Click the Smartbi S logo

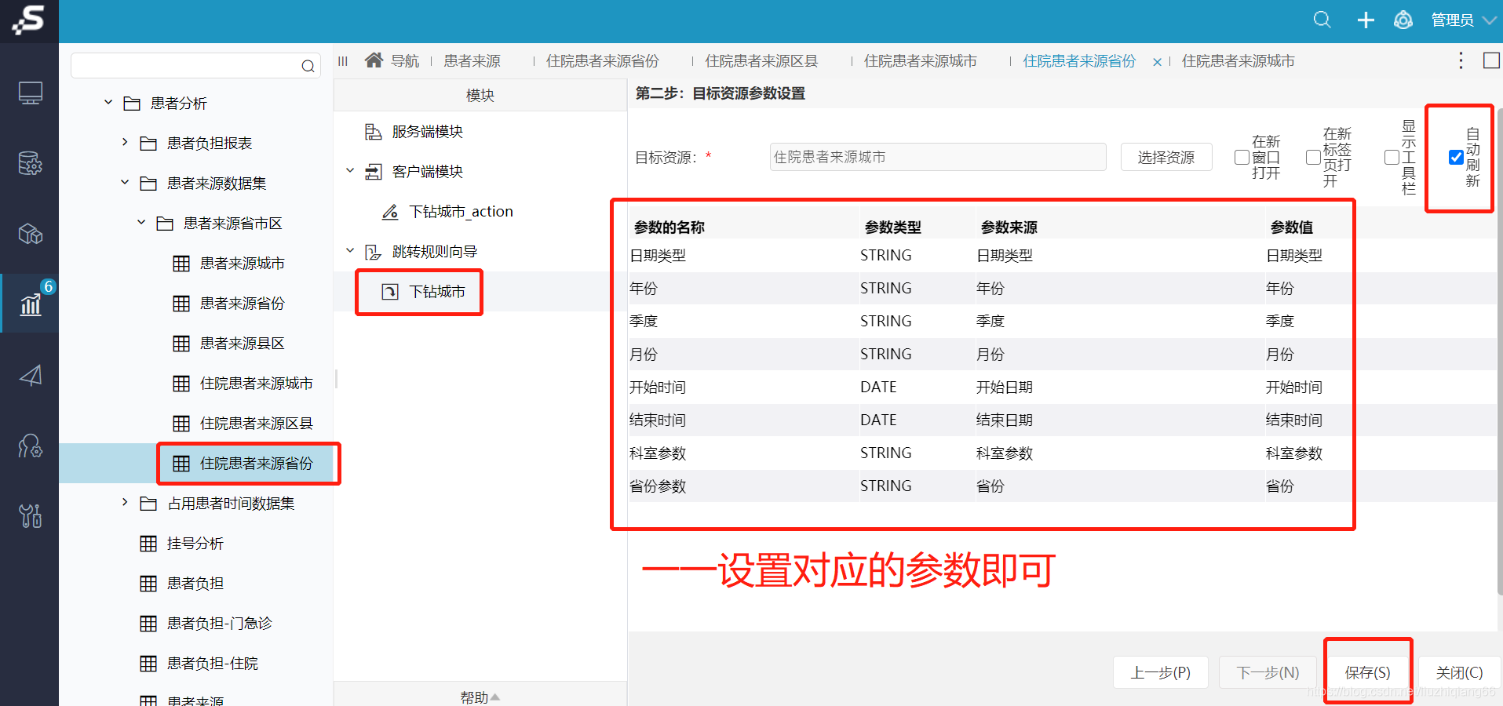tap(29, 20)
